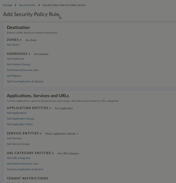Viewport: 176px width, 183px height.
Task: Click Add External Dynamic Lists under URL Category
Action: (x=23, y=164)
